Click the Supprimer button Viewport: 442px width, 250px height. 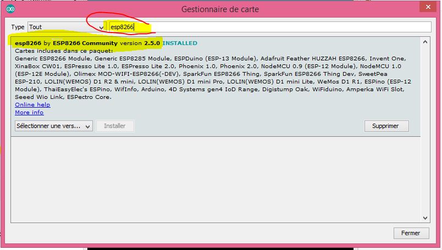coord(386,126)
